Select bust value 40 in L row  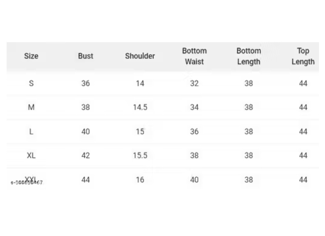click(x=85, y=131)
